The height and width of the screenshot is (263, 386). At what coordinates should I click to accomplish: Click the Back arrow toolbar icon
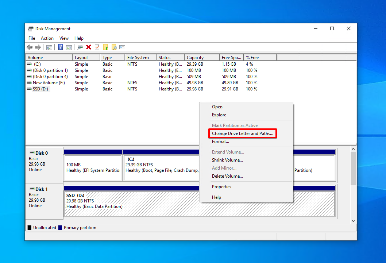point(30,47)
